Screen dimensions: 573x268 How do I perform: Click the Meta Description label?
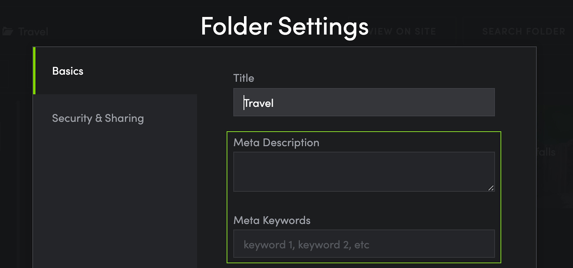click(x=276, y=143)
